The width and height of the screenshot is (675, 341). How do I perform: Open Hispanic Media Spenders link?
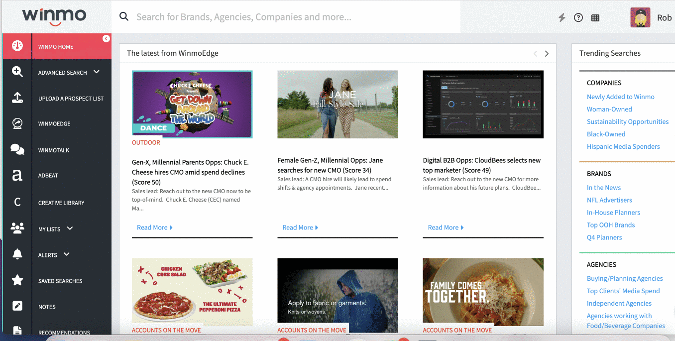623,146
